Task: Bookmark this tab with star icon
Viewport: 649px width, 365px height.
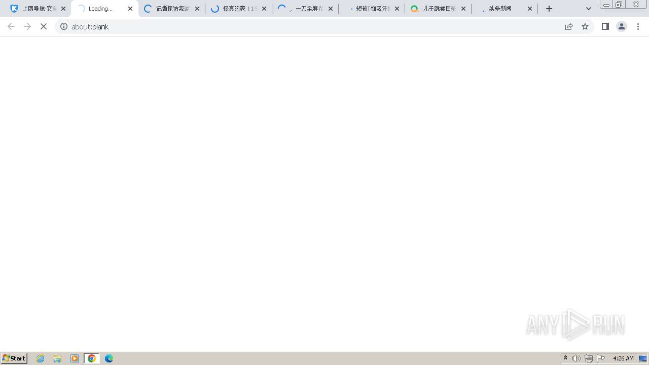Action: (x=585, y=26)
